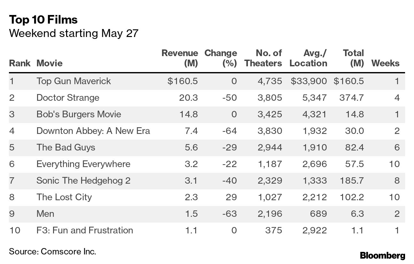Click the Bloomberg logo
Viewport: 414px width, 264px height.
(382, 255)
